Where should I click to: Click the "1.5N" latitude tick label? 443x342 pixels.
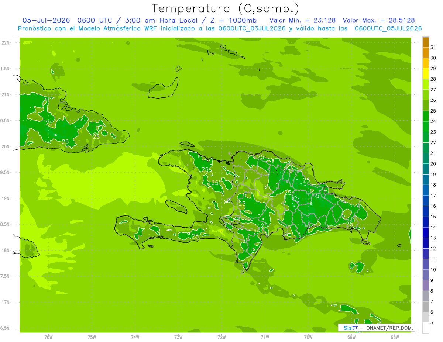point(5,69)
